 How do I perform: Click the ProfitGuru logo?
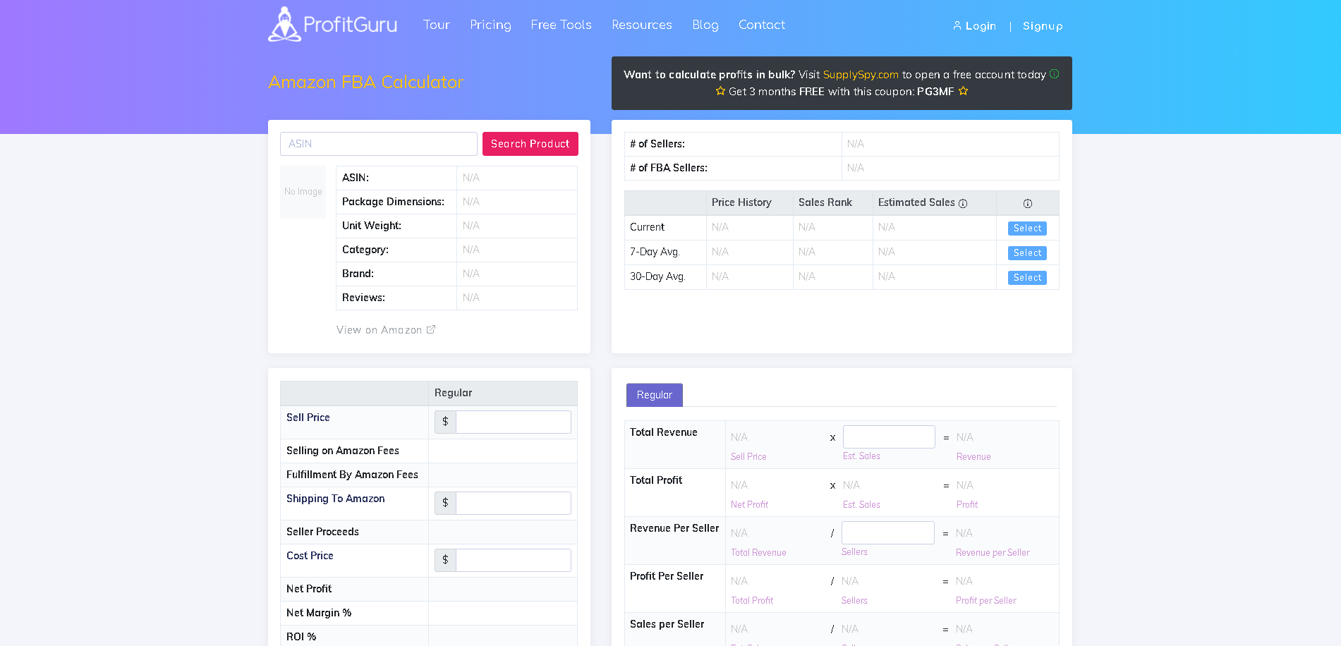(333, 25)
